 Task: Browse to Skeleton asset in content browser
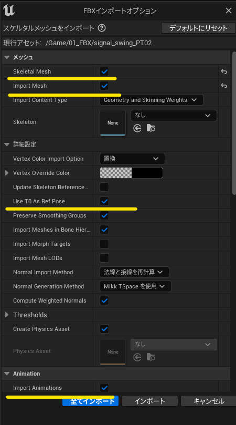(151, 128)
